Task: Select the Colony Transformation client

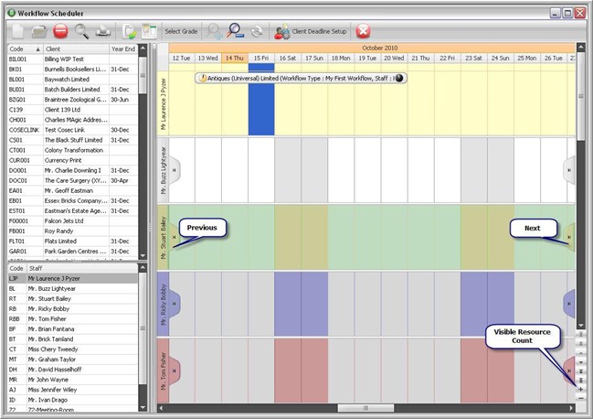Action: coord(72,150)
